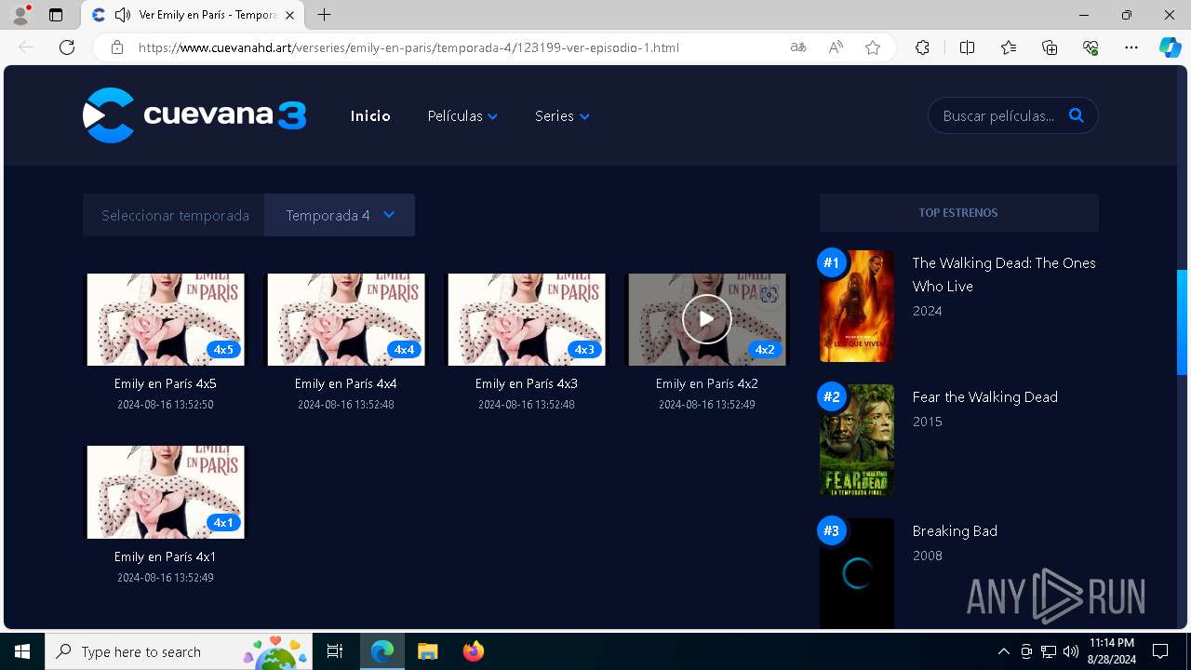Go to Inicio in navigation
The width and height of the screenshot is (1191, 670).
[x=370, y=116]
